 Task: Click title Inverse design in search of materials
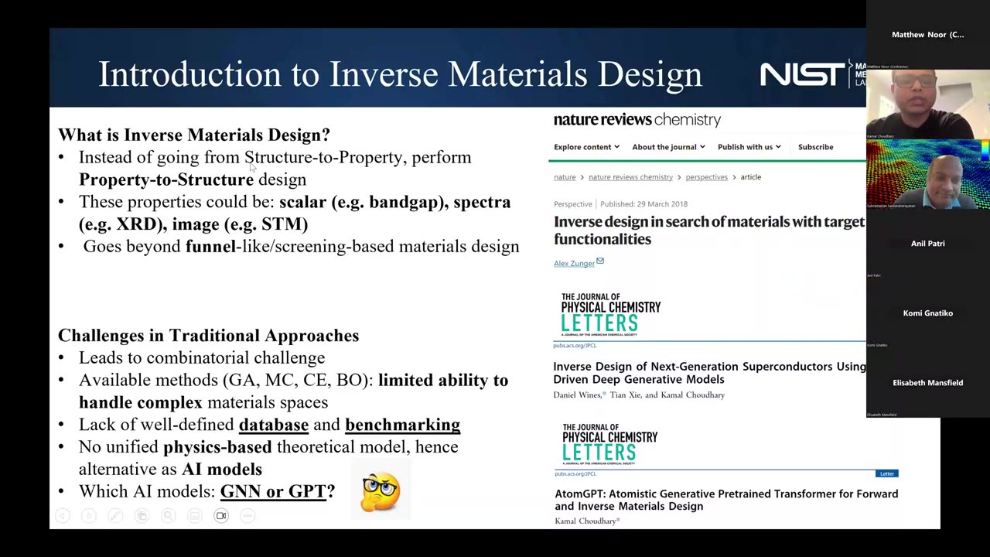click(709, 231)
